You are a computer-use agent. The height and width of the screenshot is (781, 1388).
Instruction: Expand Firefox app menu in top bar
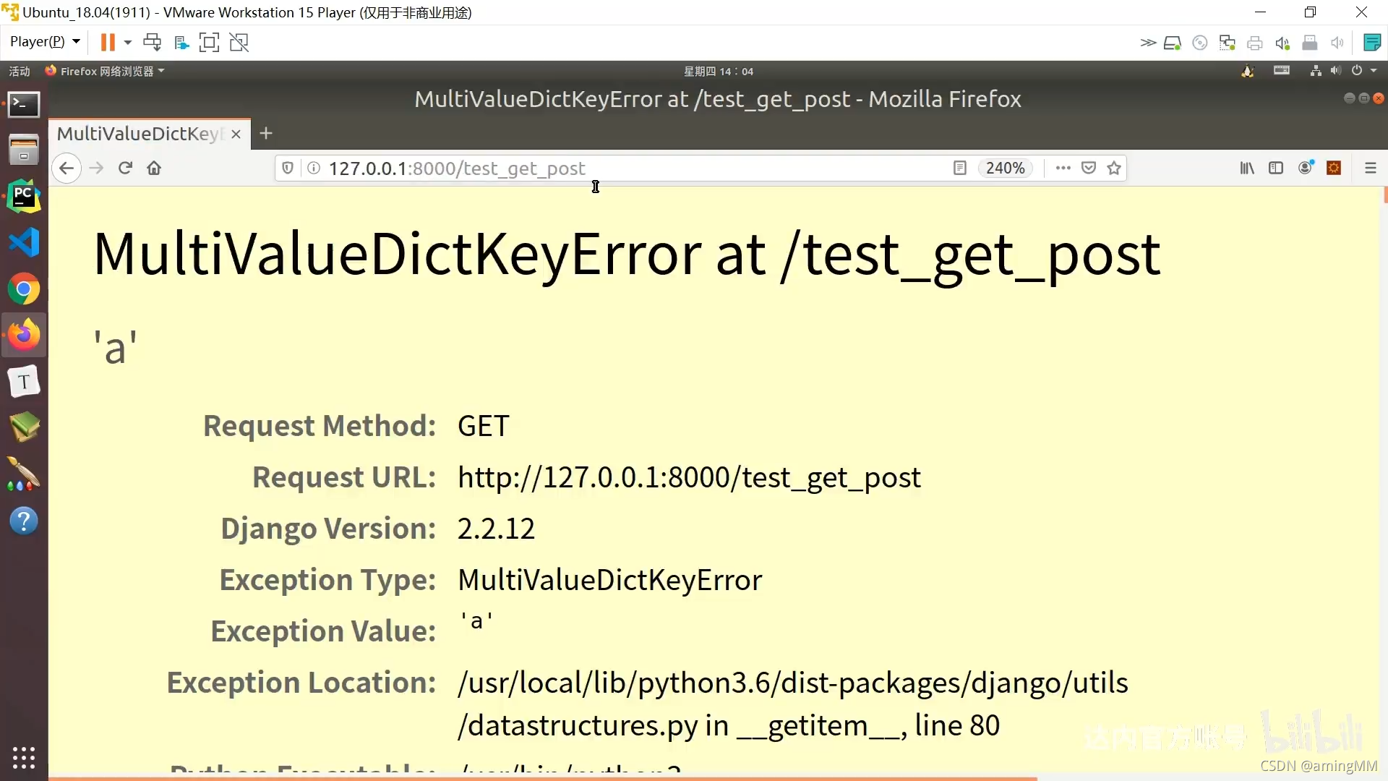click(106, 71)
